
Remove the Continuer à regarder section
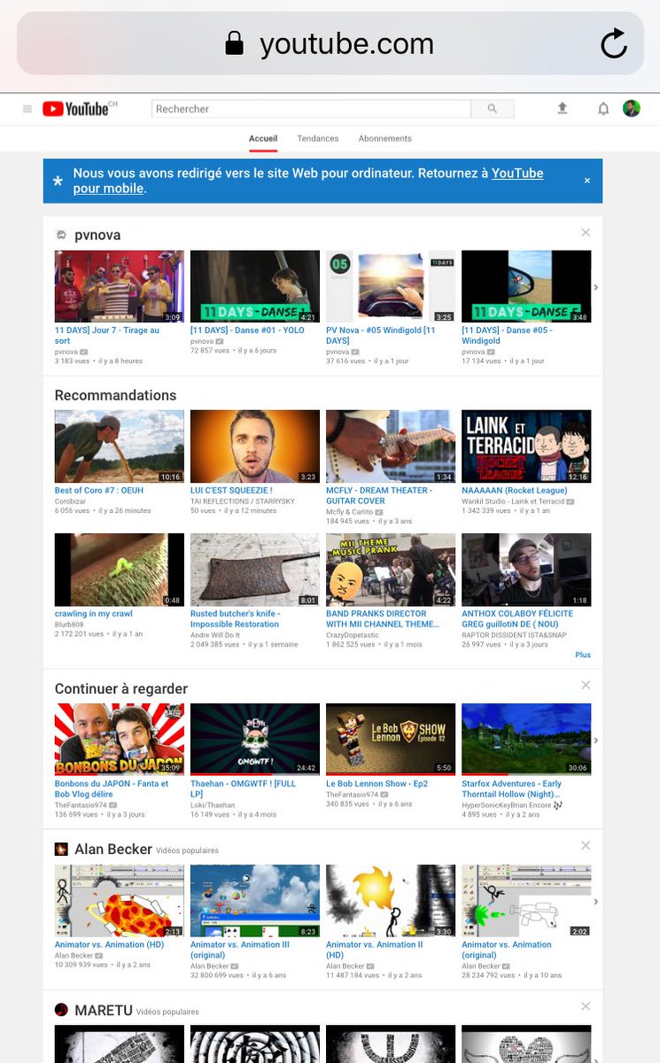tap(586, 685)
